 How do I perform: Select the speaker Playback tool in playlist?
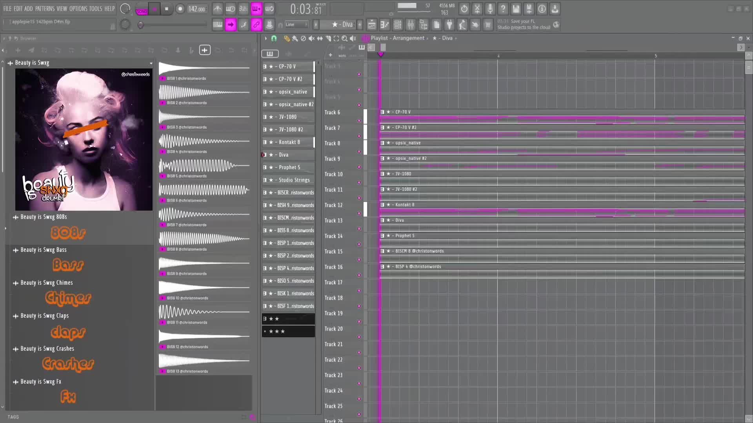click(353, 38)
